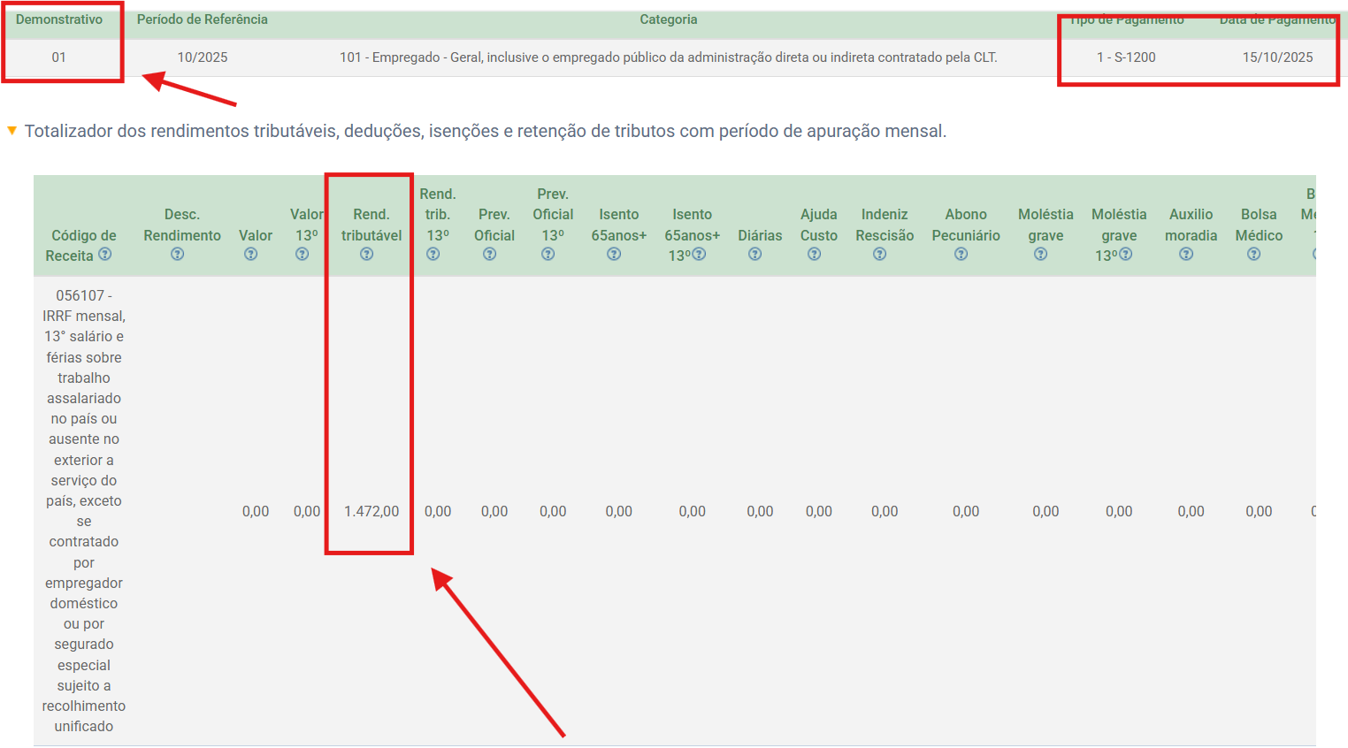1348x748 pixels.
Task: Click the 0,00 under Abono Pecuniário
Action: click(966, 511)
